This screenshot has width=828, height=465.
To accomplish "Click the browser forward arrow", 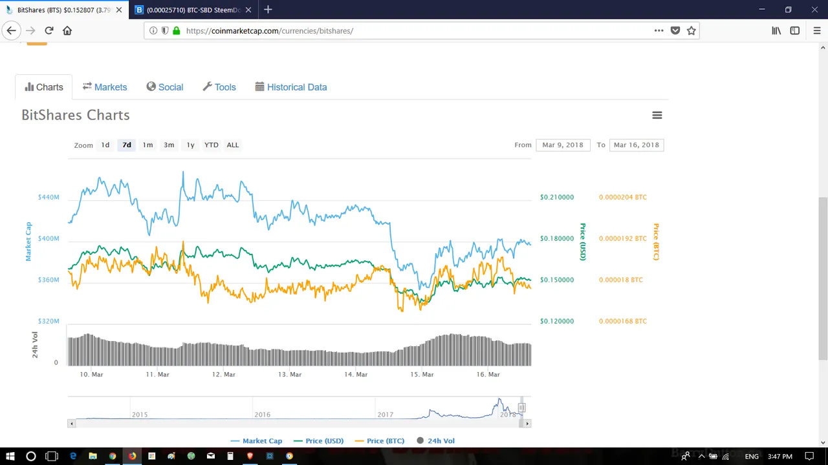I will pyautogui.click(x=30, y=30).
